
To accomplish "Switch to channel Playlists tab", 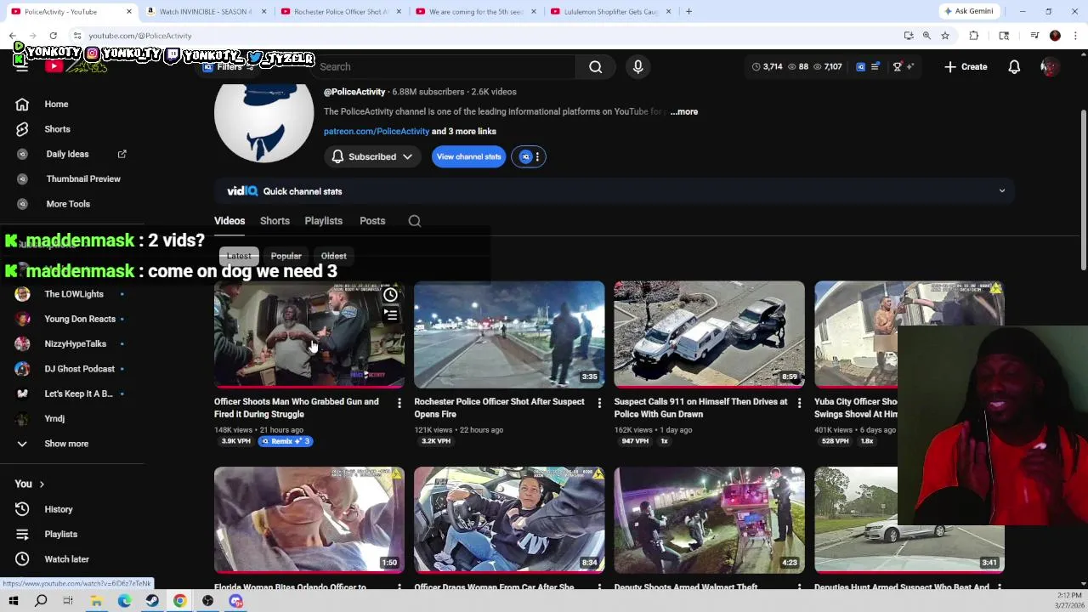I will point(323,221).
